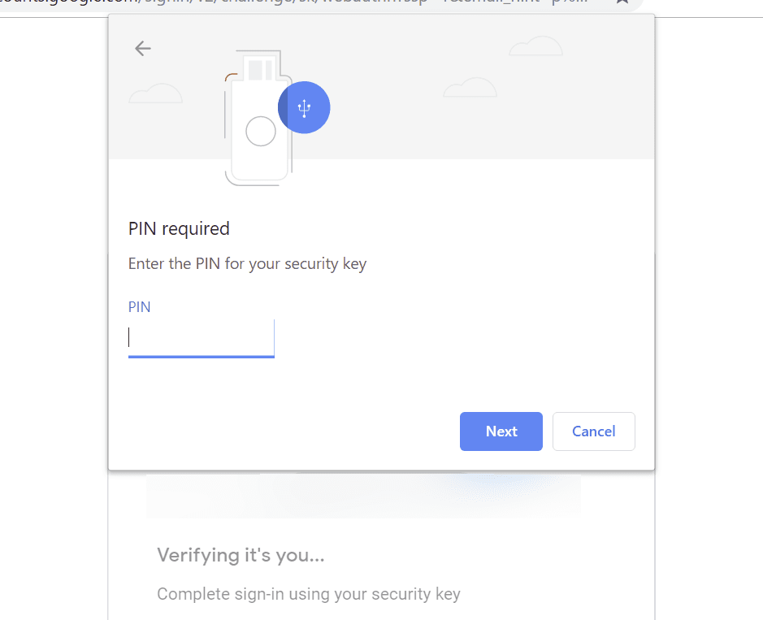Cancel the security key PIN dialog

click(594, 431)
